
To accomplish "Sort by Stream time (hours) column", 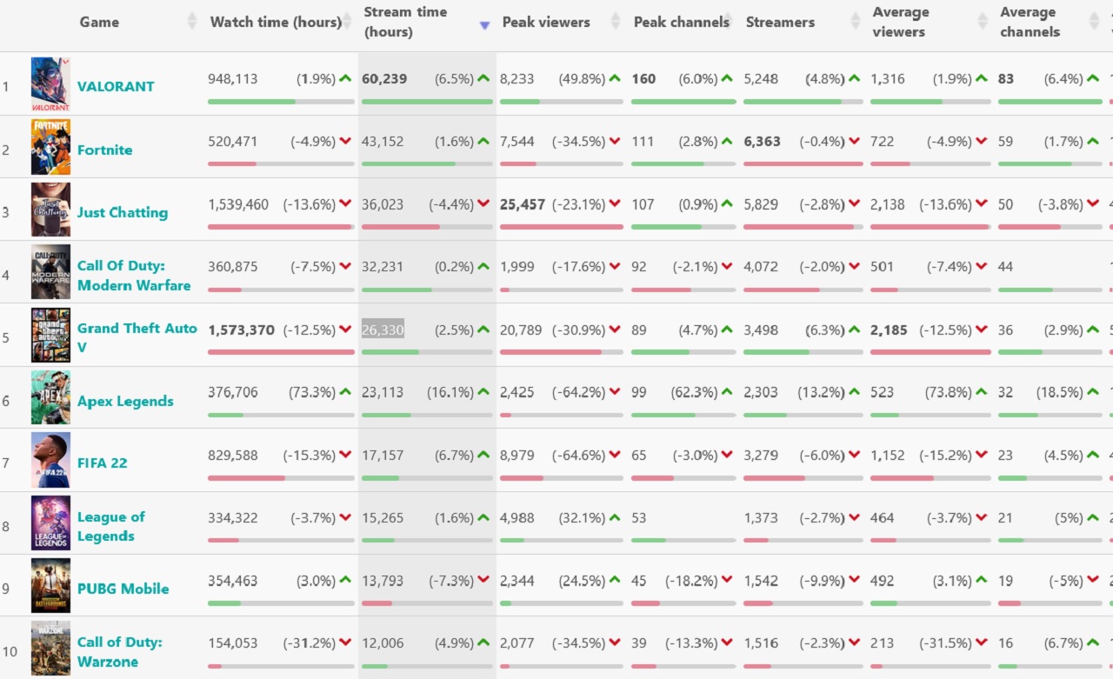I will click(x=405, y=22).
